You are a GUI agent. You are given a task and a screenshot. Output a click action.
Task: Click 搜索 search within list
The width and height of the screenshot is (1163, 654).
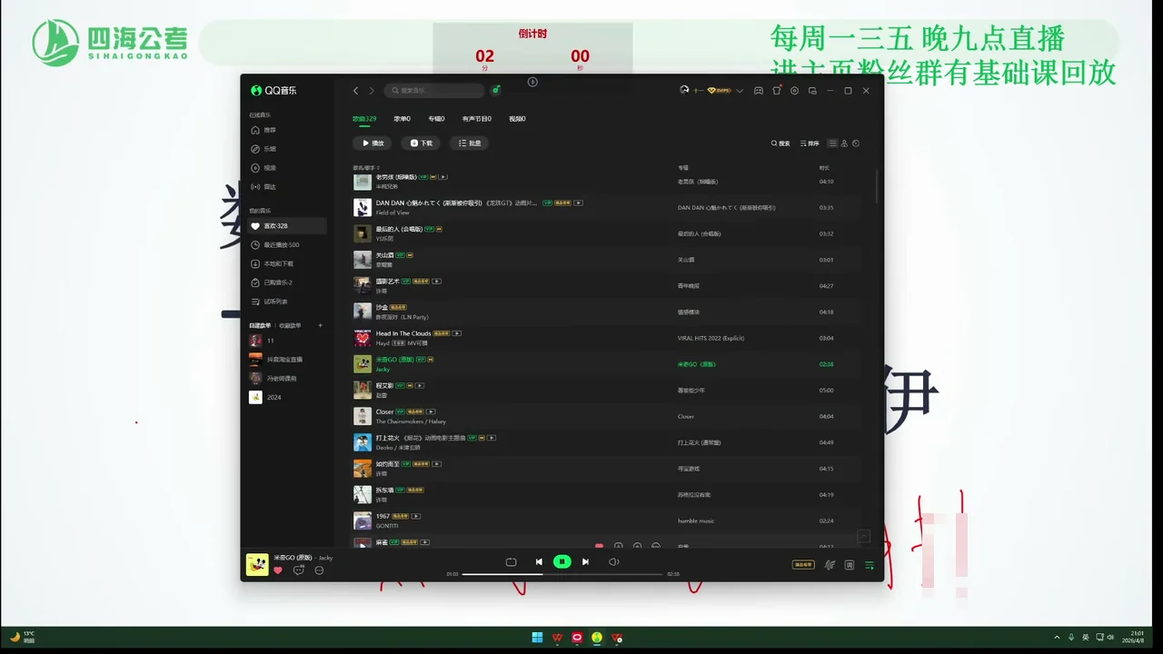780,144
